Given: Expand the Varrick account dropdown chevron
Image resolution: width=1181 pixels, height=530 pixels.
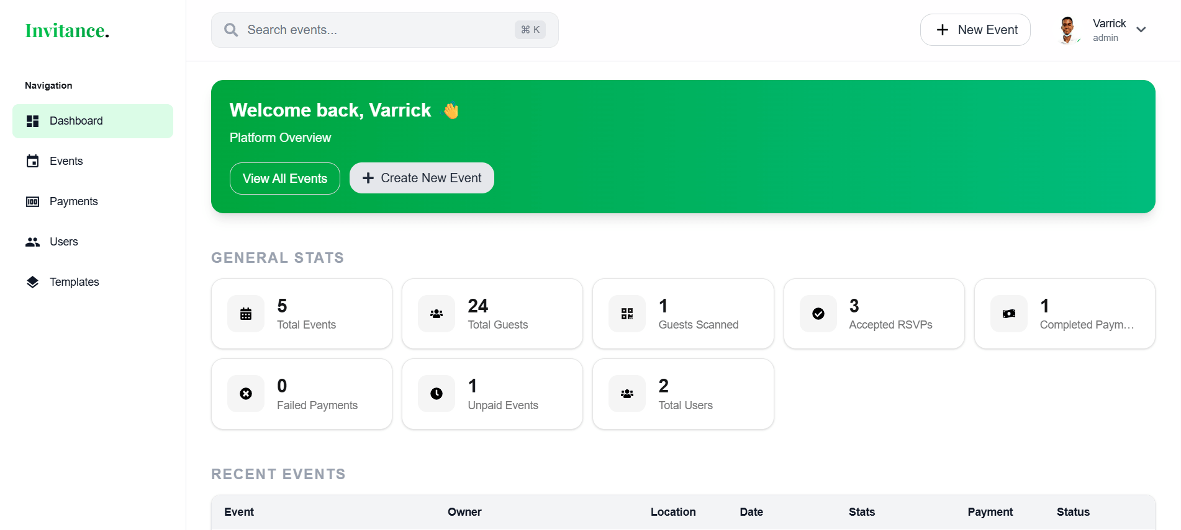Looking at the screenshot, I should tap(1141, 30).
